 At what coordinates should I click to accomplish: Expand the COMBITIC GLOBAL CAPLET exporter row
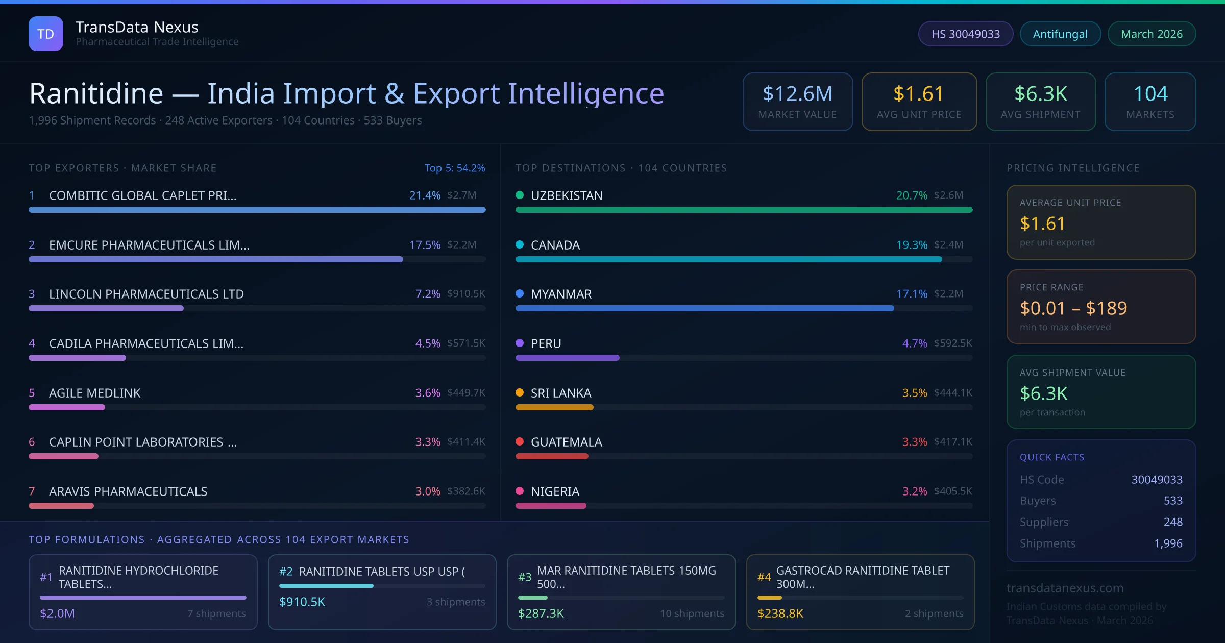141,195
